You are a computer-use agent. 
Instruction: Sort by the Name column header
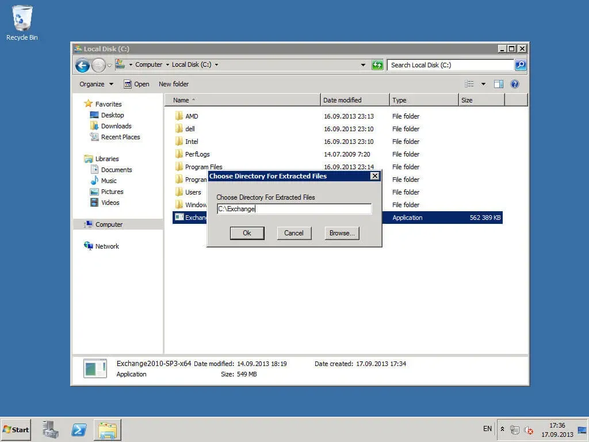[x=242, y=100]
